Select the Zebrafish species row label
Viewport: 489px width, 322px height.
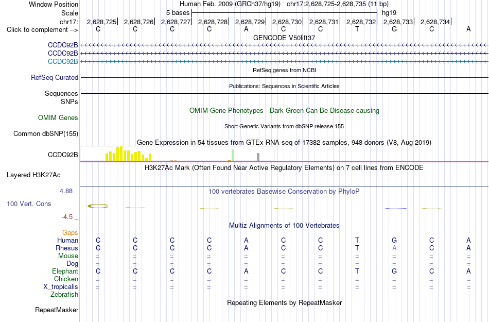[64, 294]
